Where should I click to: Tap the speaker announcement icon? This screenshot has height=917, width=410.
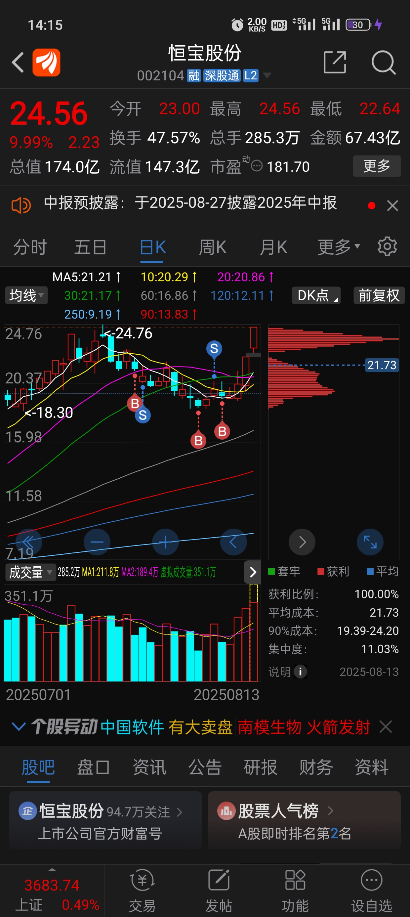(21, 205)
